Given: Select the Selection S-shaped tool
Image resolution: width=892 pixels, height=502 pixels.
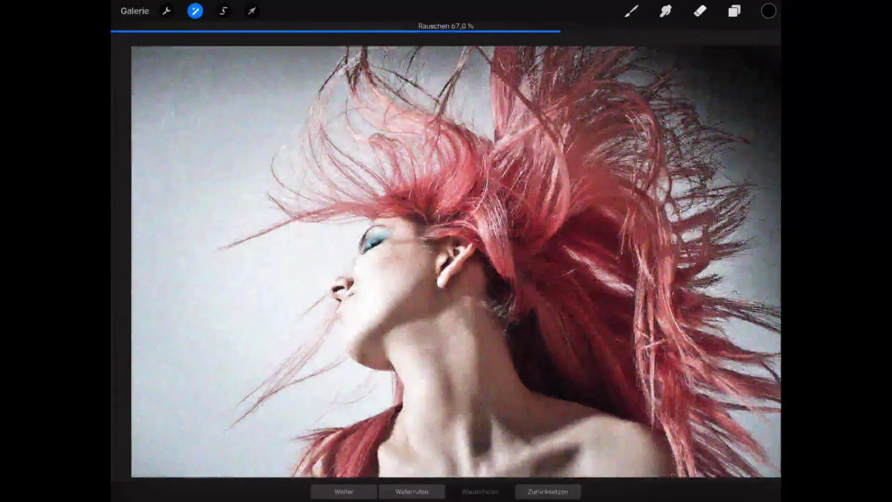Looking at the screenshot, I should [223, 11].
